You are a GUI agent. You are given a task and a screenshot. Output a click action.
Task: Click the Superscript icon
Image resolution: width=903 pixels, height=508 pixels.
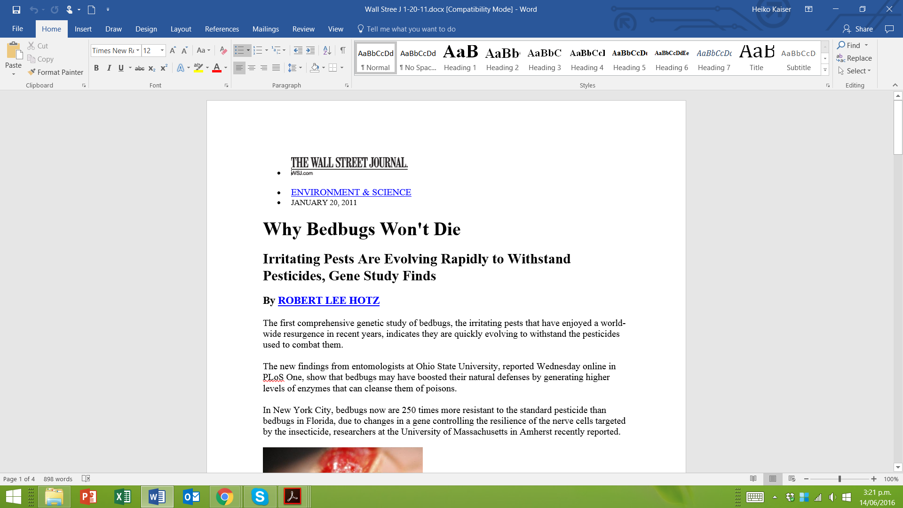click(x=164, y=68)
